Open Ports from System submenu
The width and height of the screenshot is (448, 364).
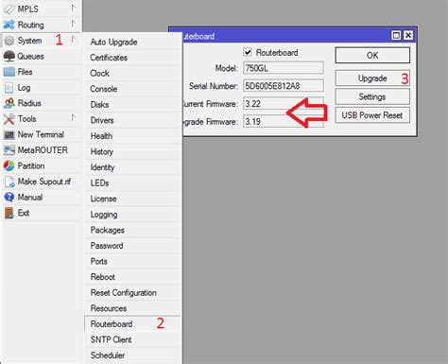point(132,261)
